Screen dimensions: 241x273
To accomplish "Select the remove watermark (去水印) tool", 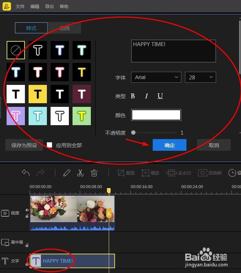I will [179, 173].
